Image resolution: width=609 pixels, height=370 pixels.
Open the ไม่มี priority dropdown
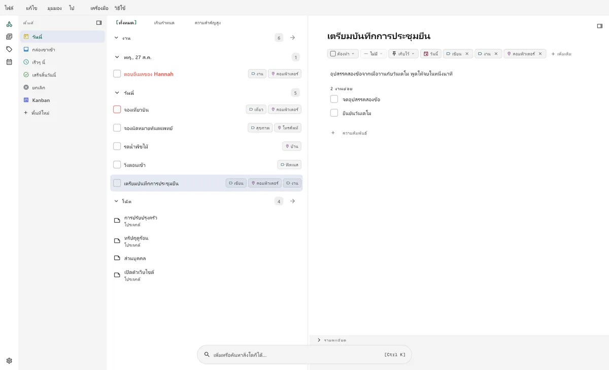pos(374,54)
